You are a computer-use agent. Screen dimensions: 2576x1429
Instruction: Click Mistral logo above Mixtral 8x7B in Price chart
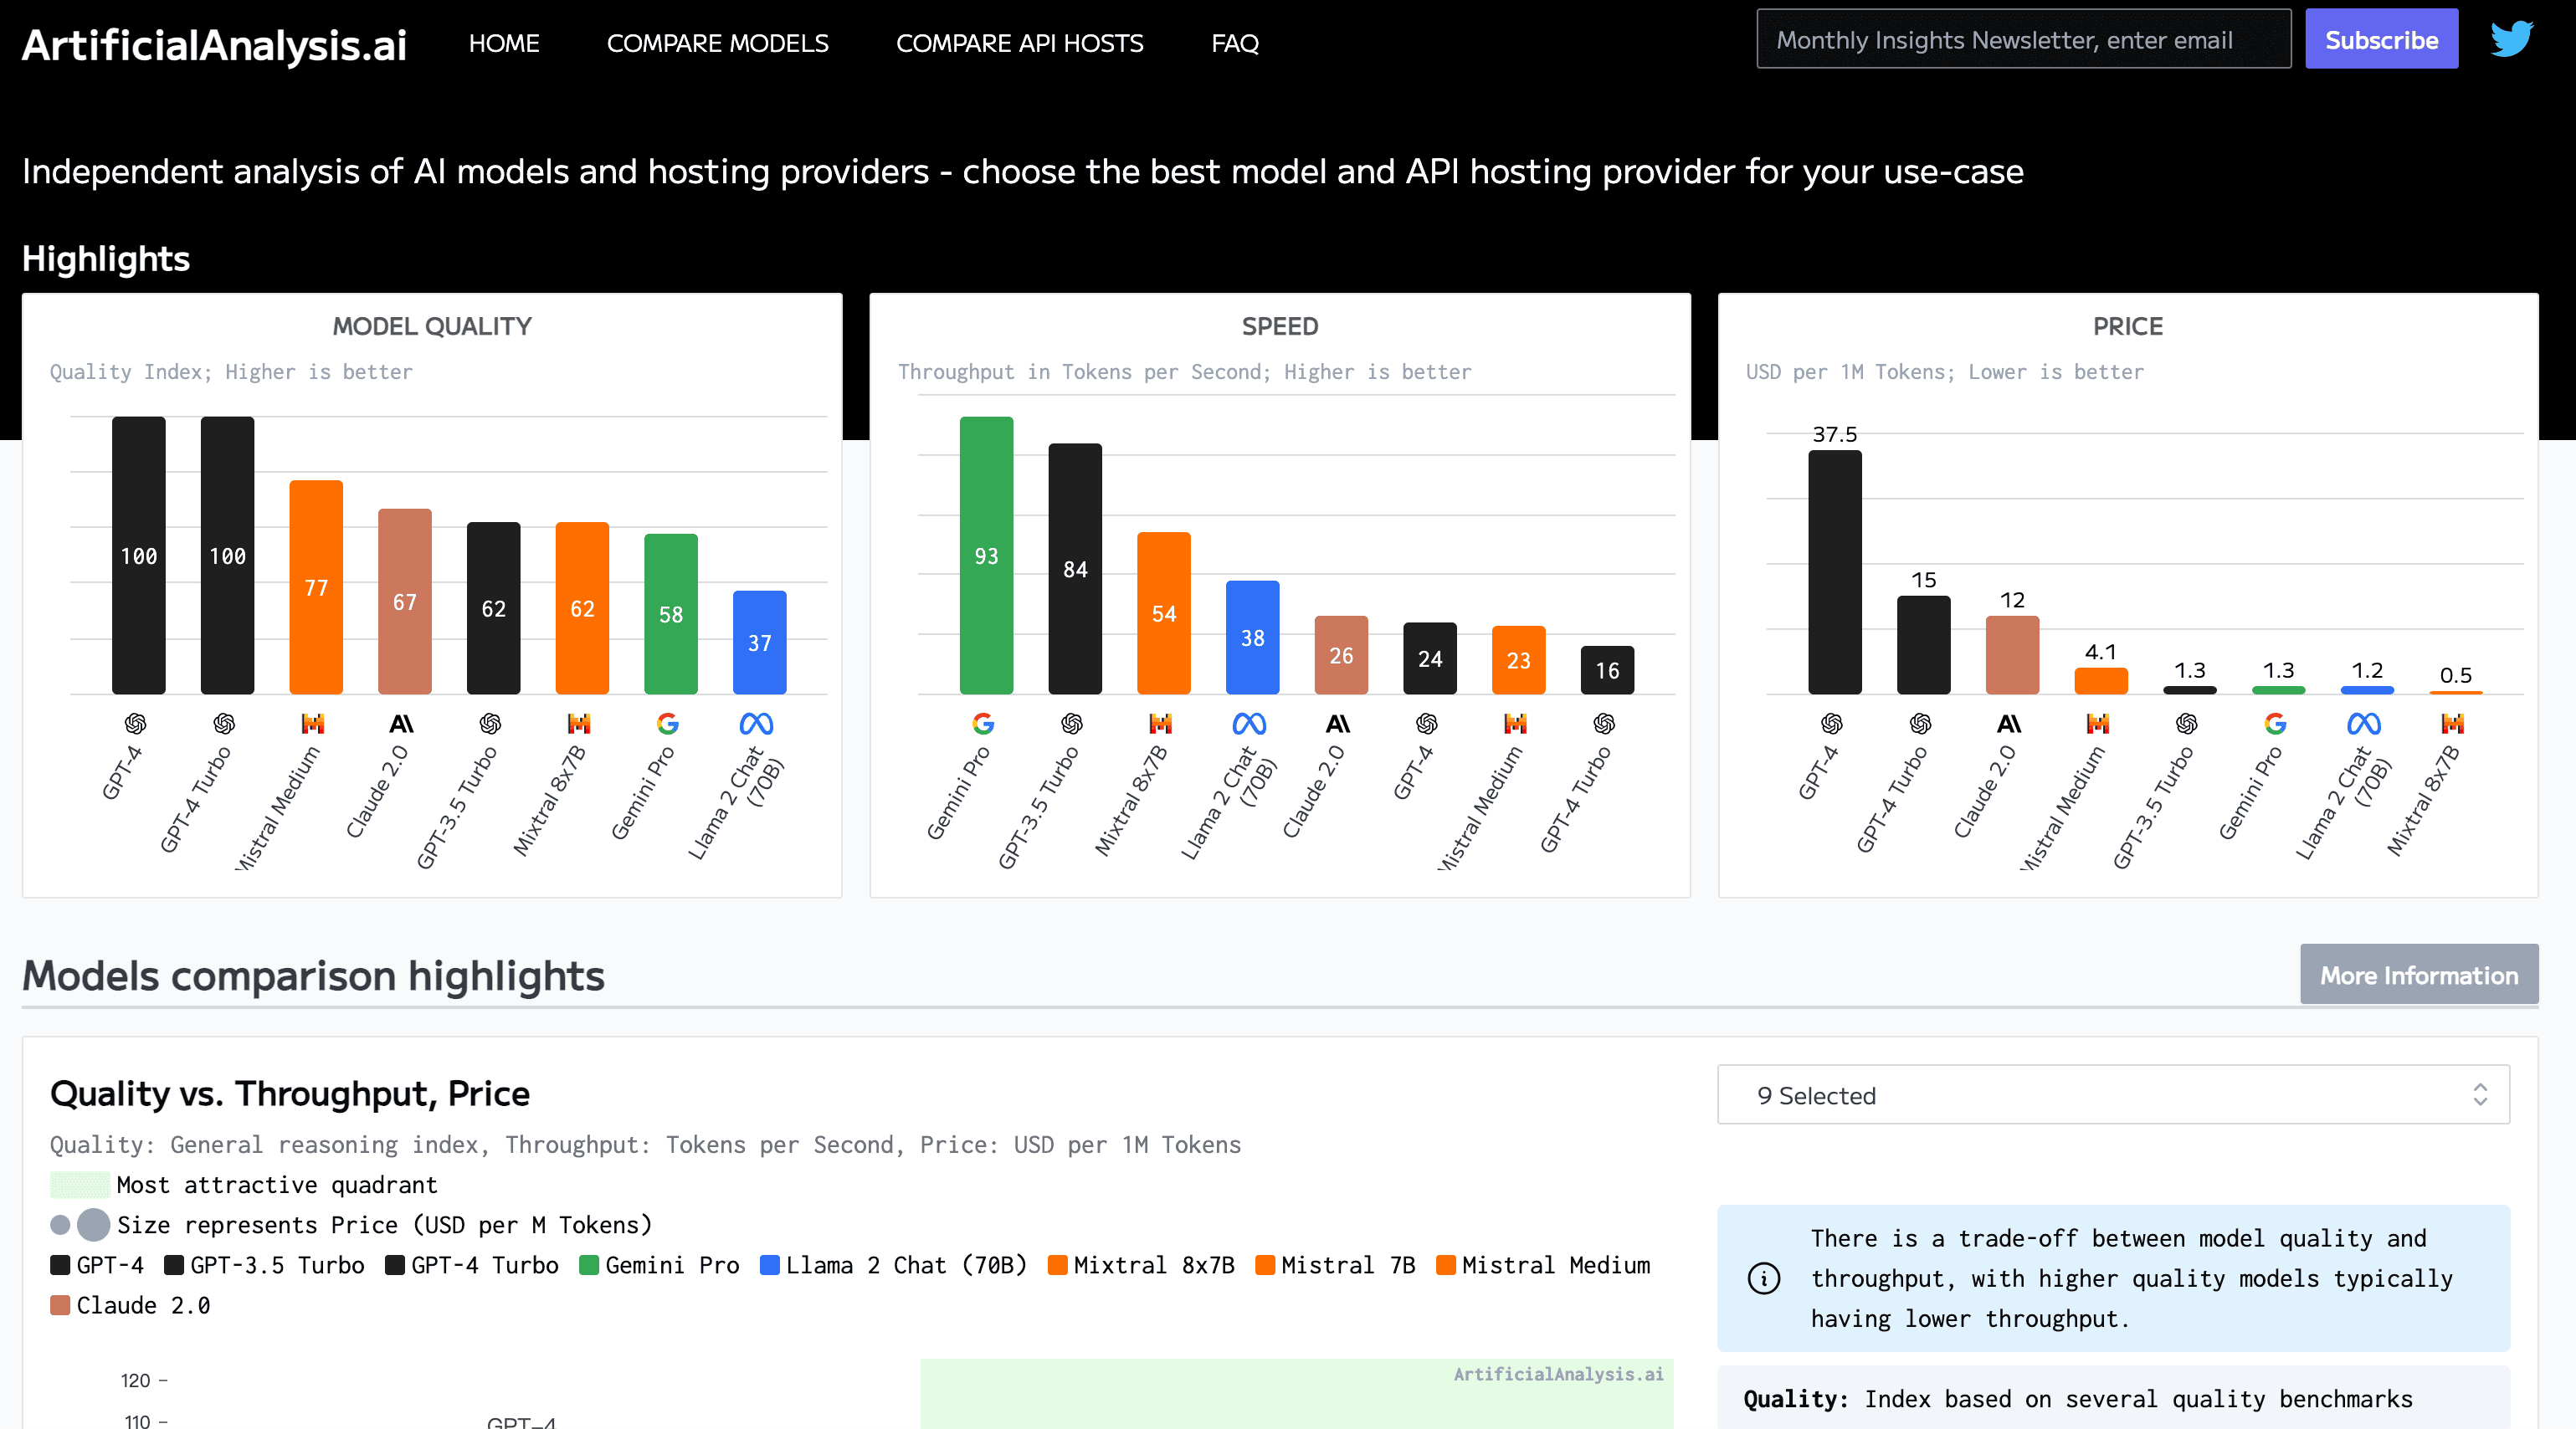(2453, 723)
